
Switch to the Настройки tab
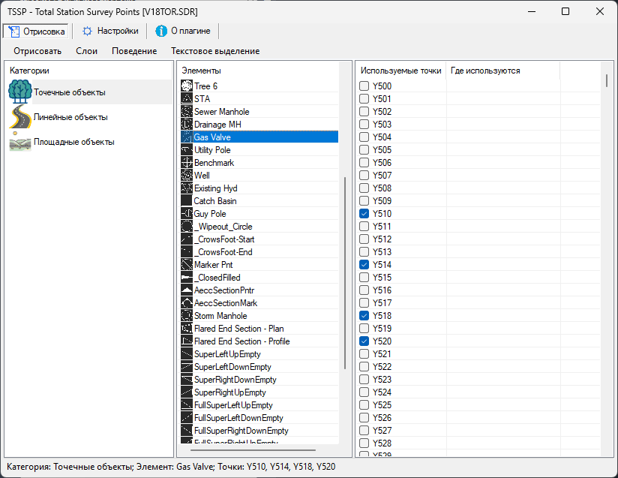click(110, 31)
